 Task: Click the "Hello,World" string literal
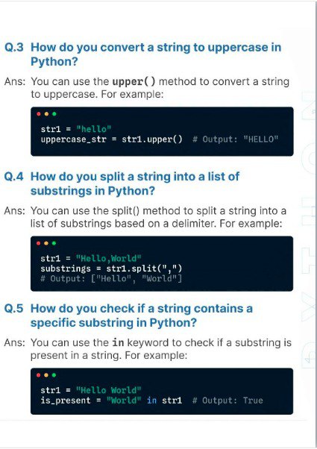tap(109, 259)
